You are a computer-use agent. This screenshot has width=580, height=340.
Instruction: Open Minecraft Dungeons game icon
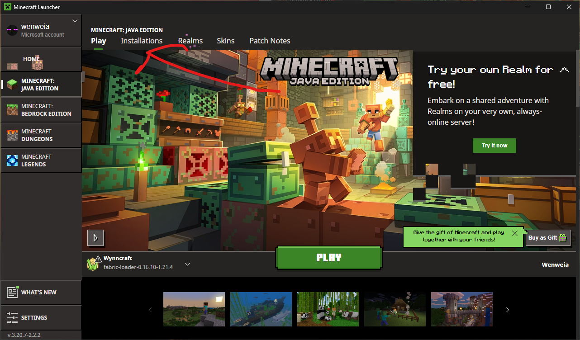(x=12, y=135)
